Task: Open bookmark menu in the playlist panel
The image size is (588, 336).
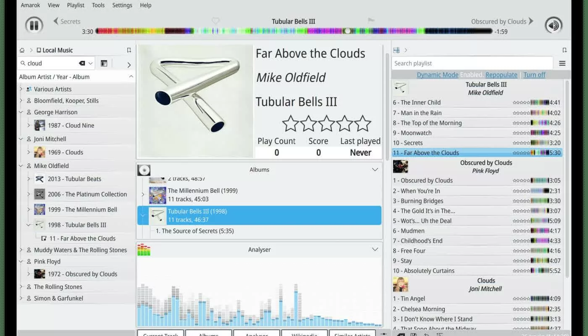Action: pos(564,50)
